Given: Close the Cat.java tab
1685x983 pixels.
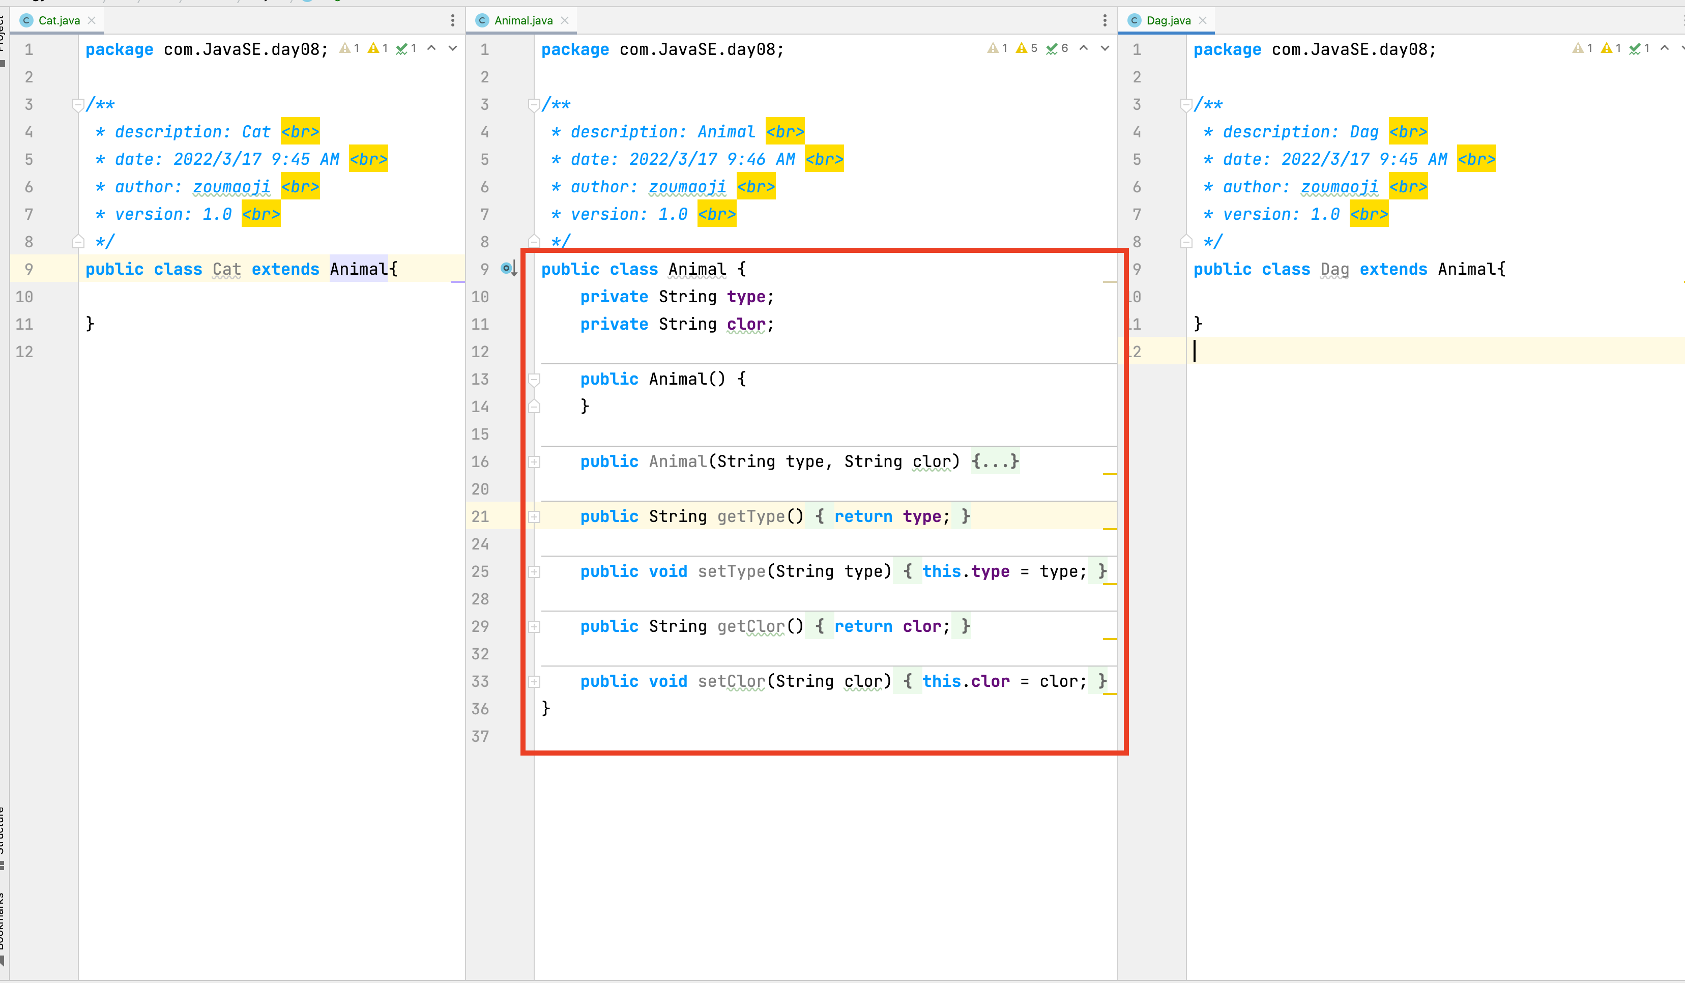Looking at the screenshot, I should point(92,21).
